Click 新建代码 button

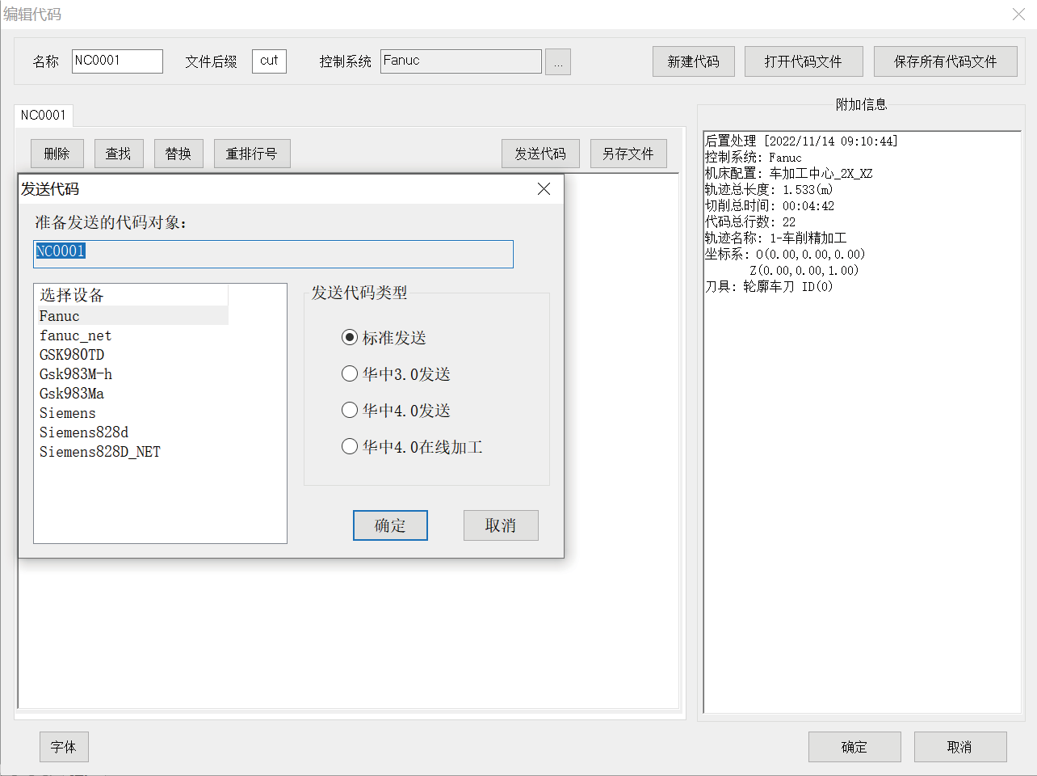(x=693, y=61)
